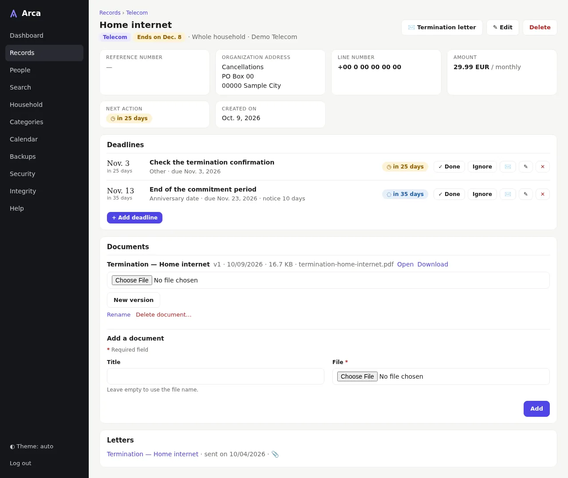The height and width of the screenshot is (478, 568).
Task: Submit the document with the Add button
Action: pyautogui.click(x=536, y=409)
